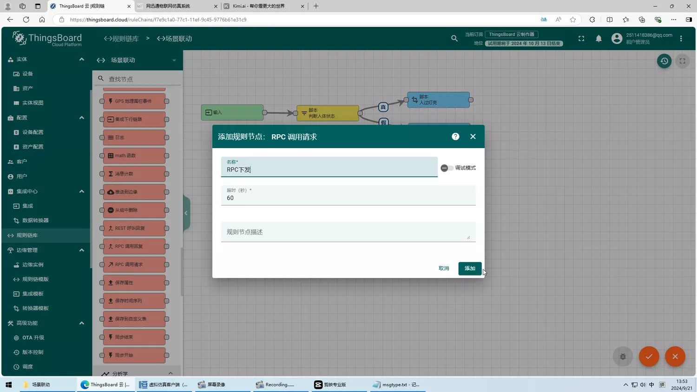Image resolution: width=697 pixels, height=392 pixels.
Task: Open the 场景联动 rule chain dropdown
Action: coord(174,60)
